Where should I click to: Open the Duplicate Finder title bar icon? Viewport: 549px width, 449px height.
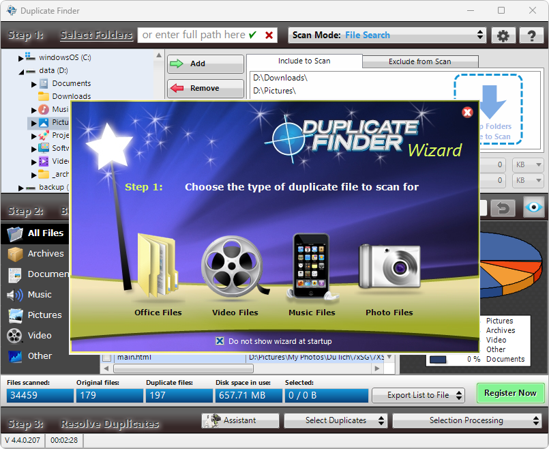12,10
